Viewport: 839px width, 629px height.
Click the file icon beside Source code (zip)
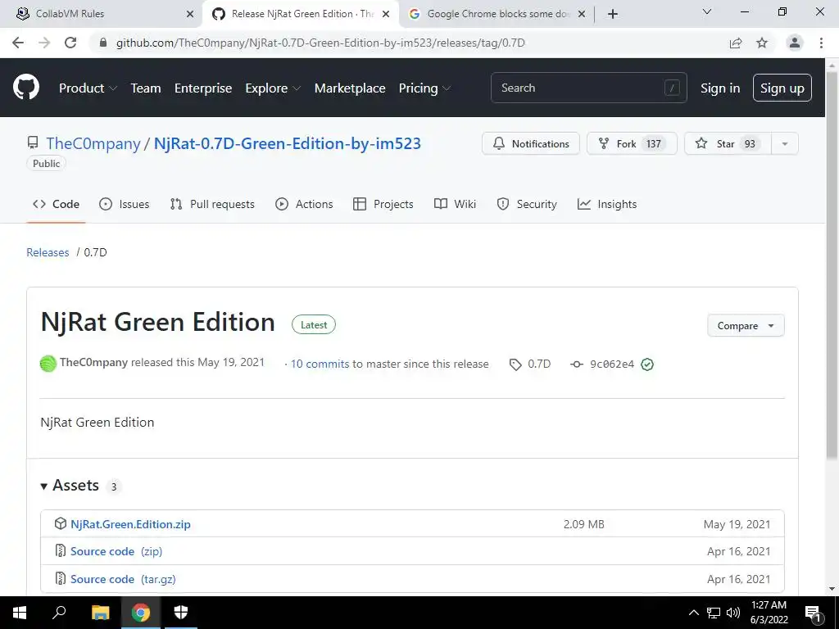pos(61,551)
